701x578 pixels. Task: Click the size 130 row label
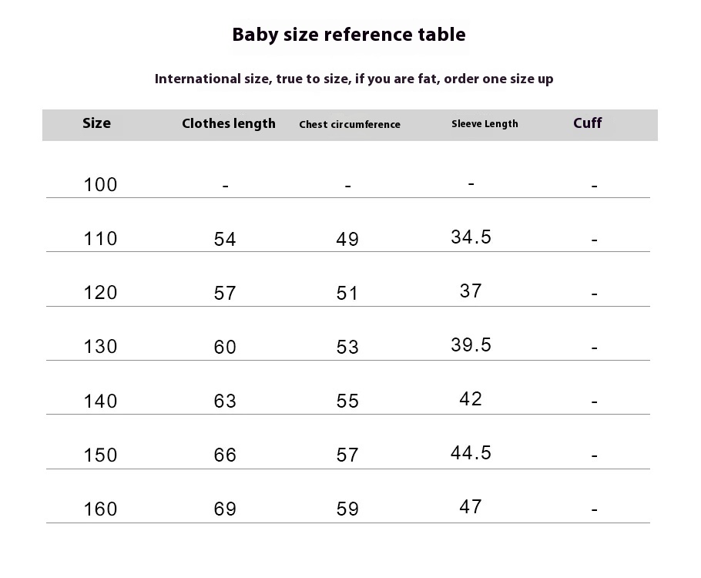point(101,347)
